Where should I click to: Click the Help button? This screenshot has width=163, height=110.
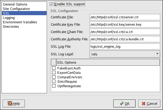coord(13,103)
